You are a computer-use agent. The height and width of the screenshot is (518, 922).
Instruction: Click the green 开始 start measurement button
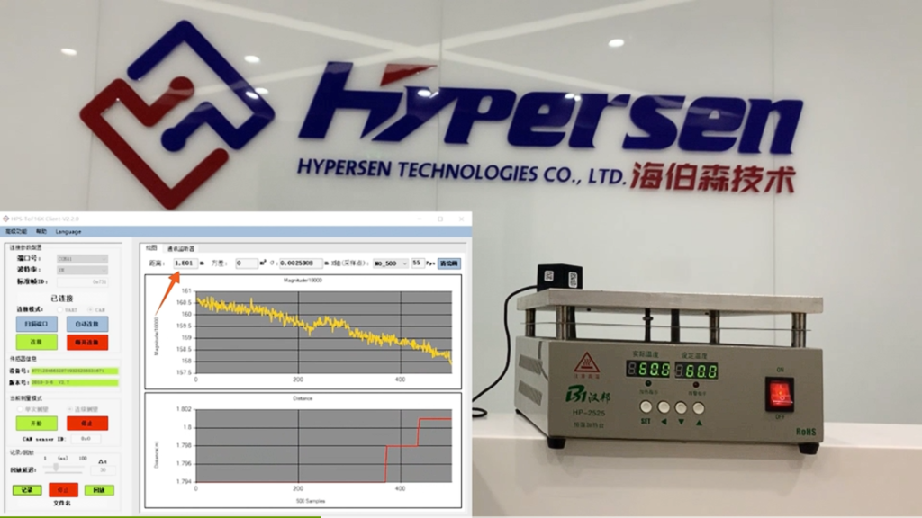click(x=36, y=423)
